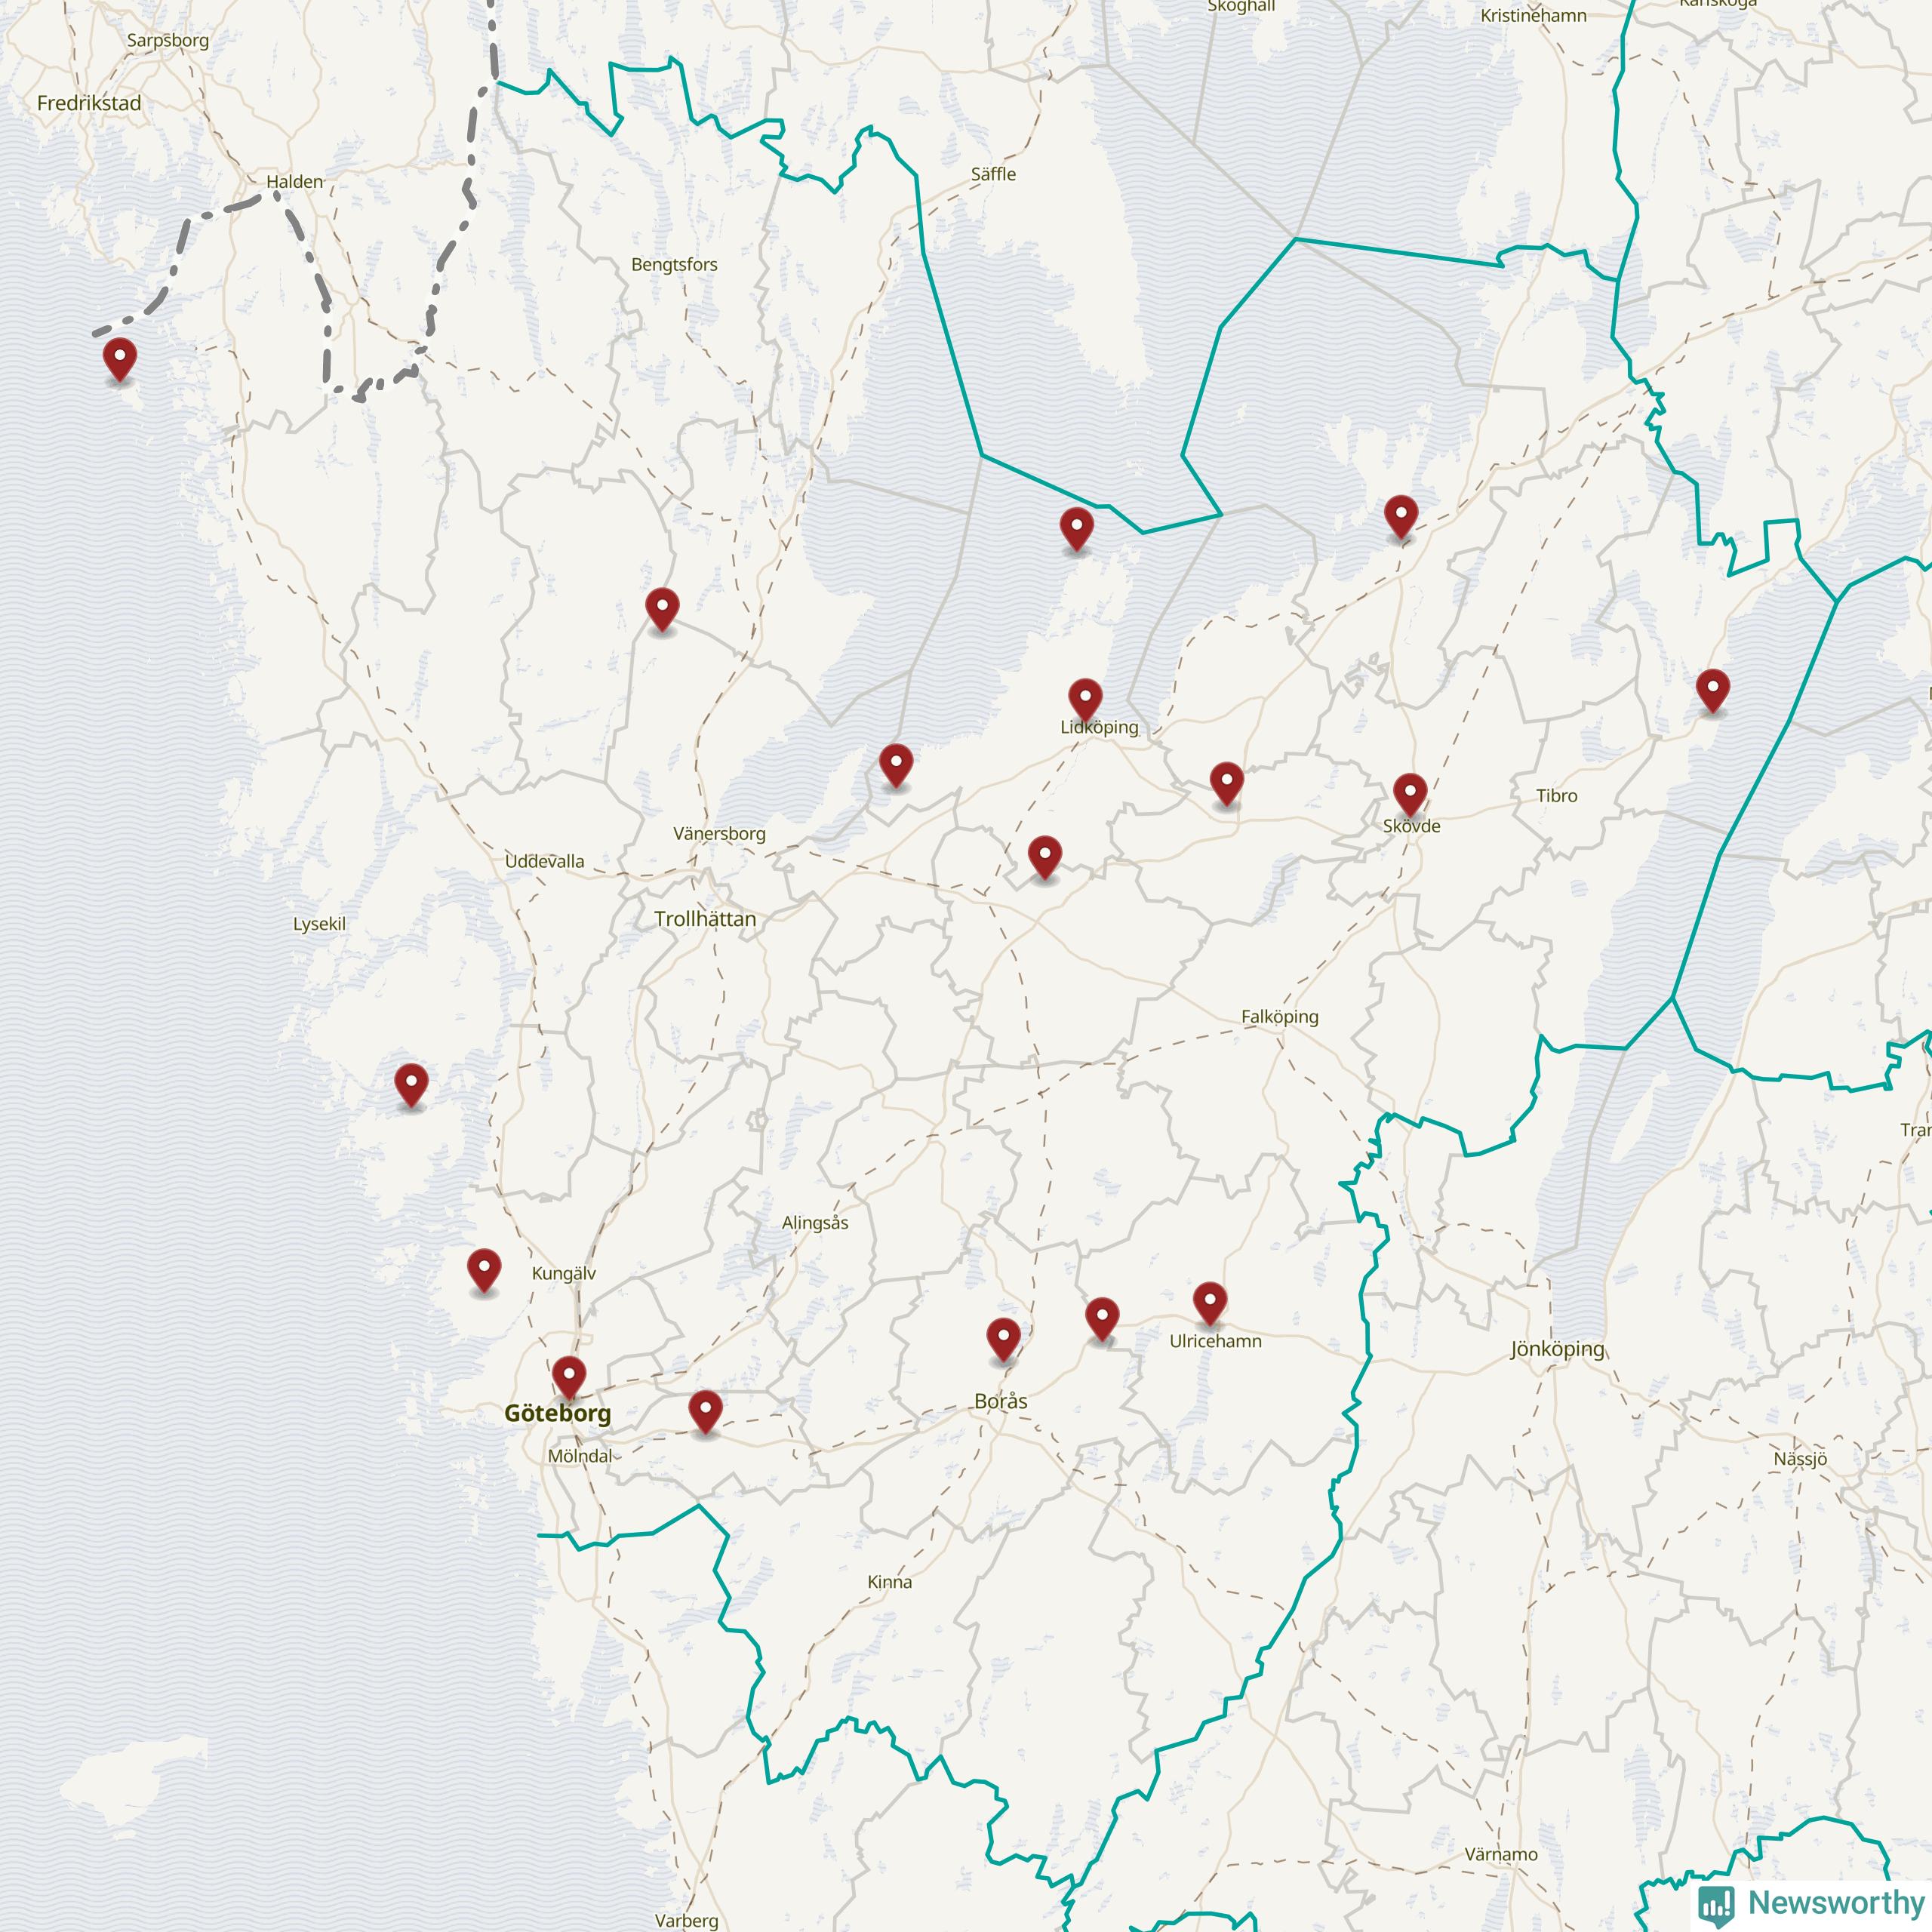
Task: Click the offshore pin south of Fredrikstad
Action: click(120, 359)
